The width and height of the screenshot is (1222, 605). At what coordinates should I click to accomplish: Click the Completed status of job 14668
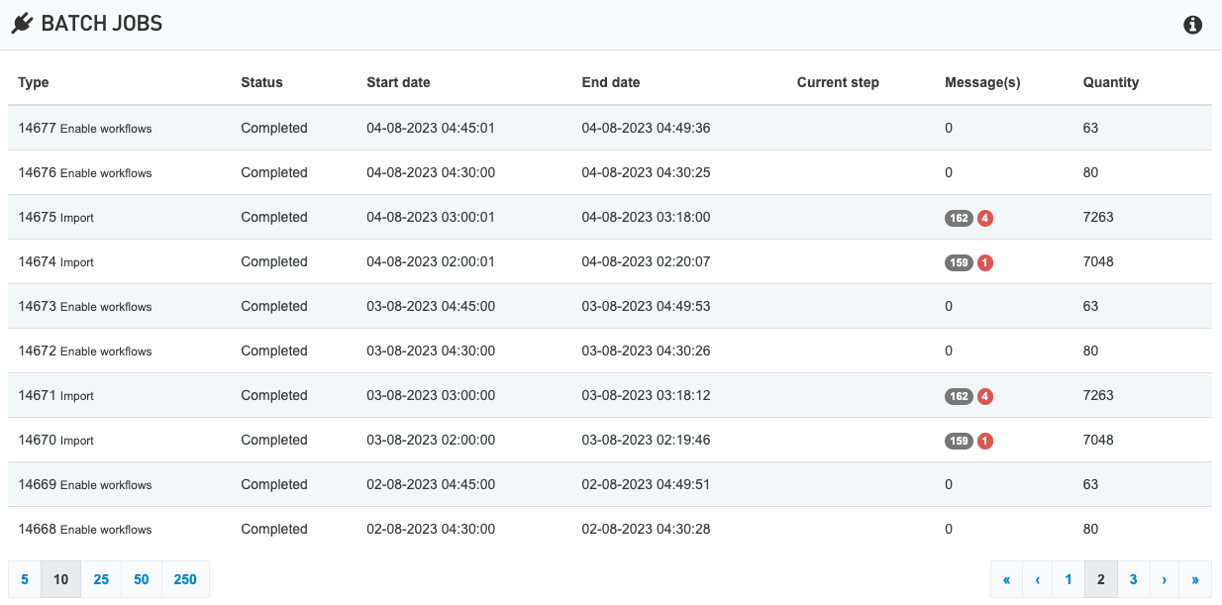pos(274,529)
